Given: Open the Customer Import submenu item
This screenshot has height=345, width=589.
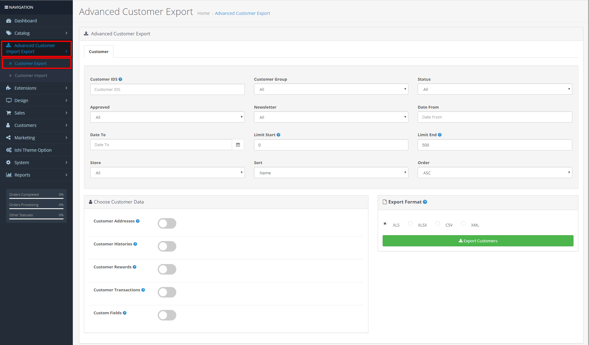Looking at the screenshot, I should 36,75.
